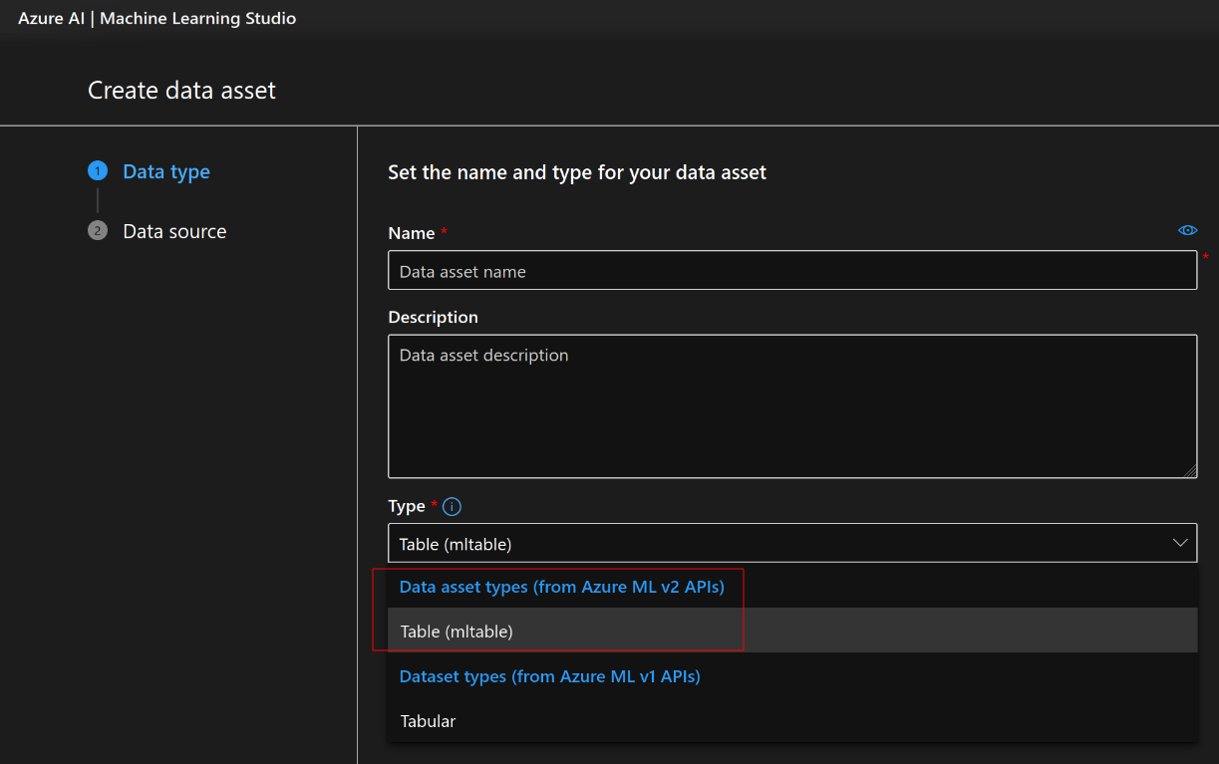Click the Dataset types v1 header
The height and width of the screenshot is (764, 1219).
[549, 676]
